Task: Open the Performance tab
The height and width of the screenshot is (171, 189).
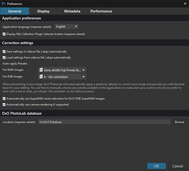Action: click(101, 11)
